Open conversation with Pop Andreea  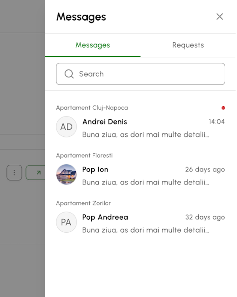tap(141, 217)
